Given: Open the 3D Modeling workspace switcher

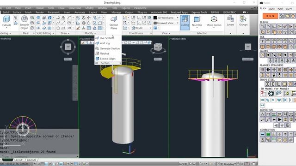Looking at the screenshot, I should pos(227,164).
